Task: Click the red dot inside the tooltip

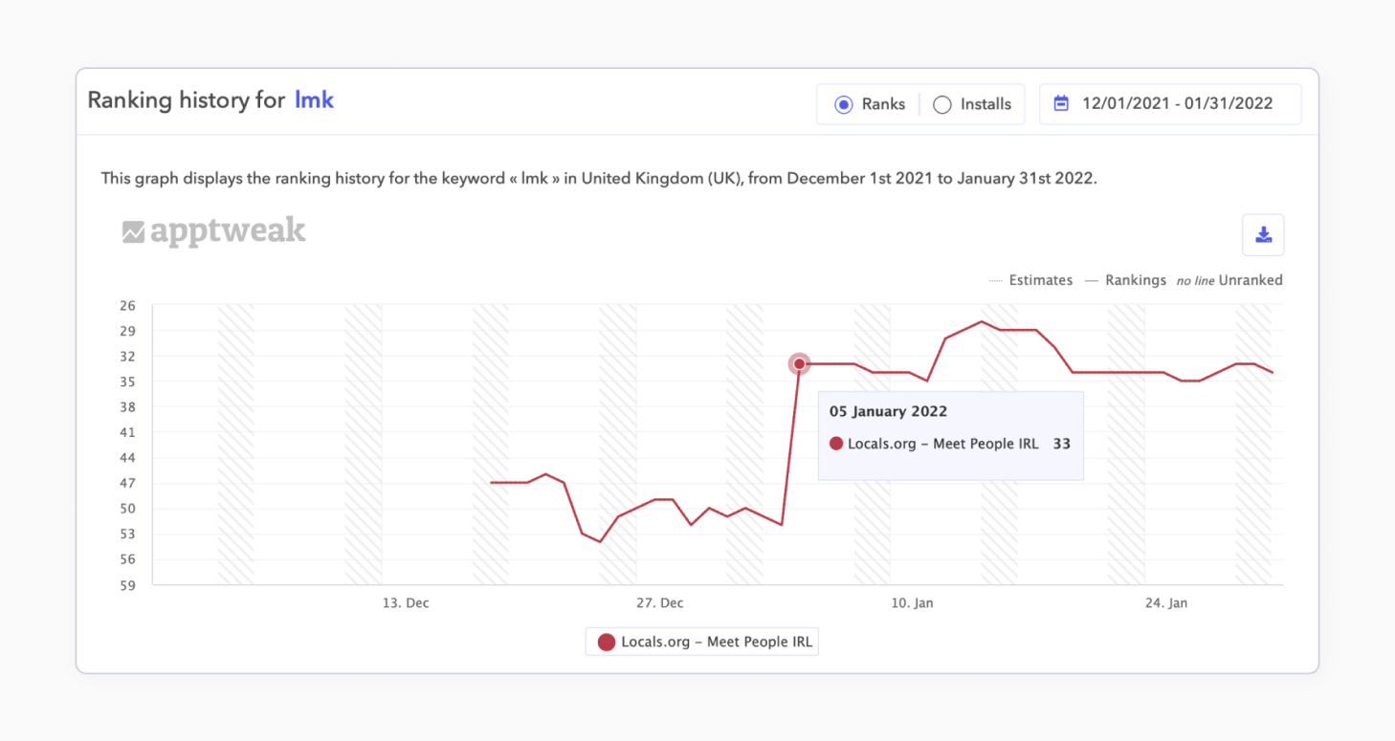Action: (836, 444)
